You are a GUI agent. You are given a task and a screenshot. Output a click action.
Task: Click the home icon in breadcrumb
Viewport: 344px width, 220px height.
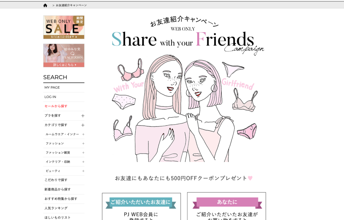pos(45,5)
